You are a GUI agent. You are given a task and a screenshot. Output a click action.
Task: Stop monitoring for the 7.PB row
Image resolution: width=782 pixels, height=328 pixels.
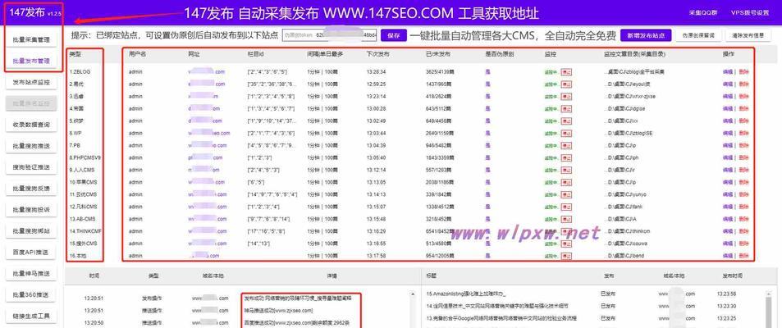coord(566,146)
